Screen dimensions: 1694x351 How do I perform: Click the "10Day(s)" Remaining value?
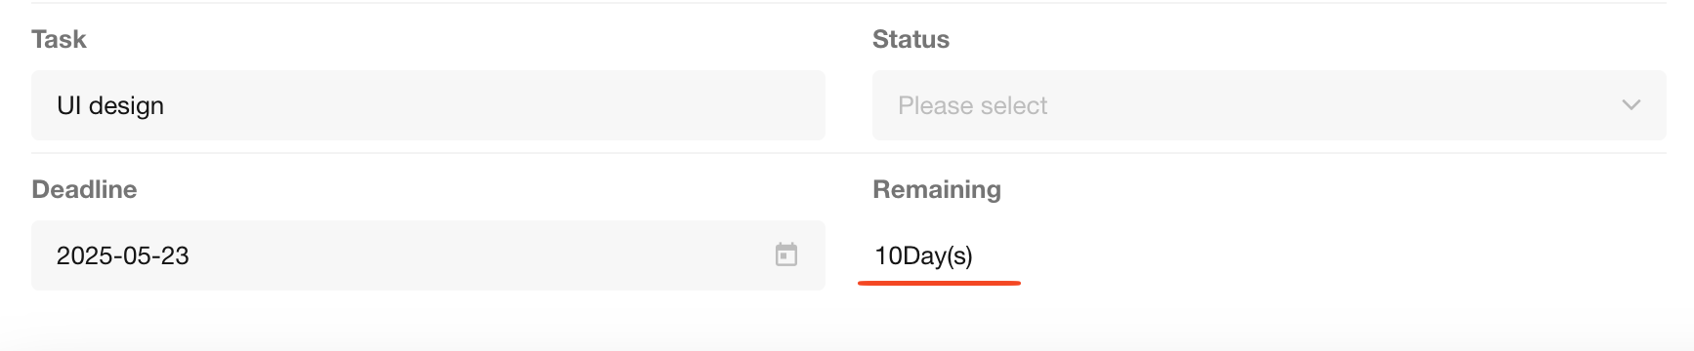923,255
